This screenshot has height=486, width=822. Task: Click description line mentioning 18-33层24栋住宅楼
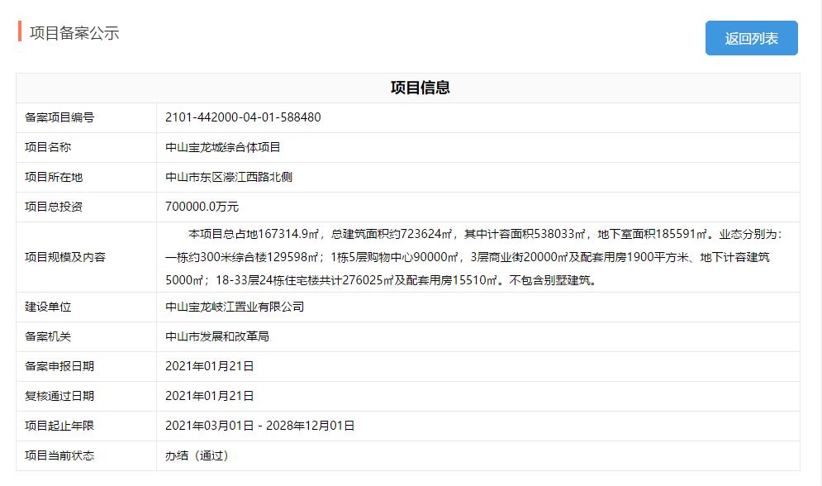381,280
